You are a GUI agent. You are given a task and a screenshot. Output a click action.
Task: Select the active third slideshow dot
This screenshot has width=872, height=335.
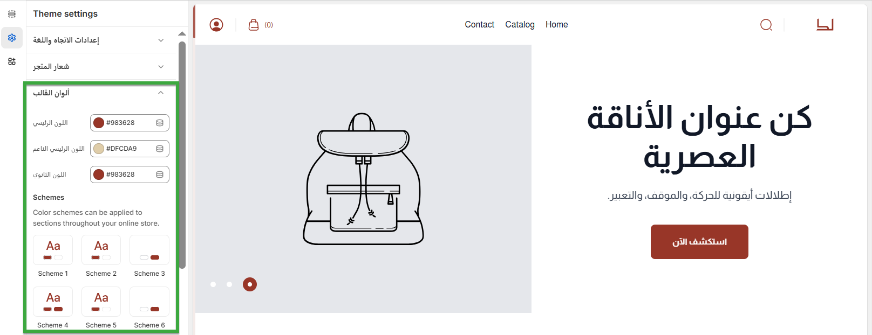[250, 284]
